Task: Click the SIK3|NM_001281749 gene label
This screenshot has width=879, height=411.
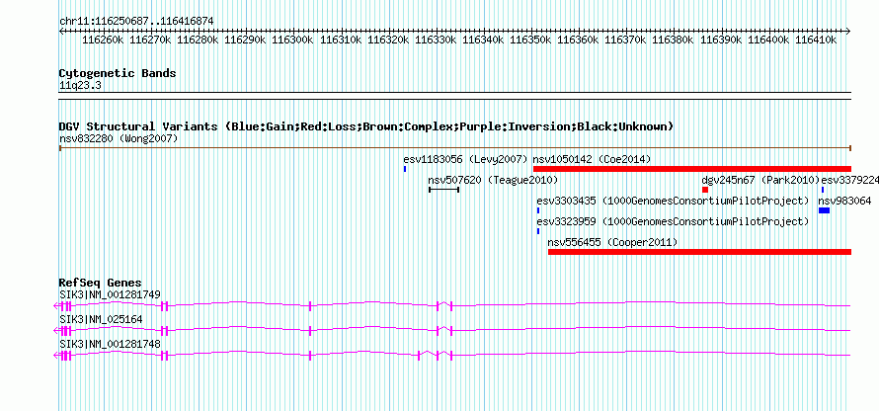Action: (110, 294)
